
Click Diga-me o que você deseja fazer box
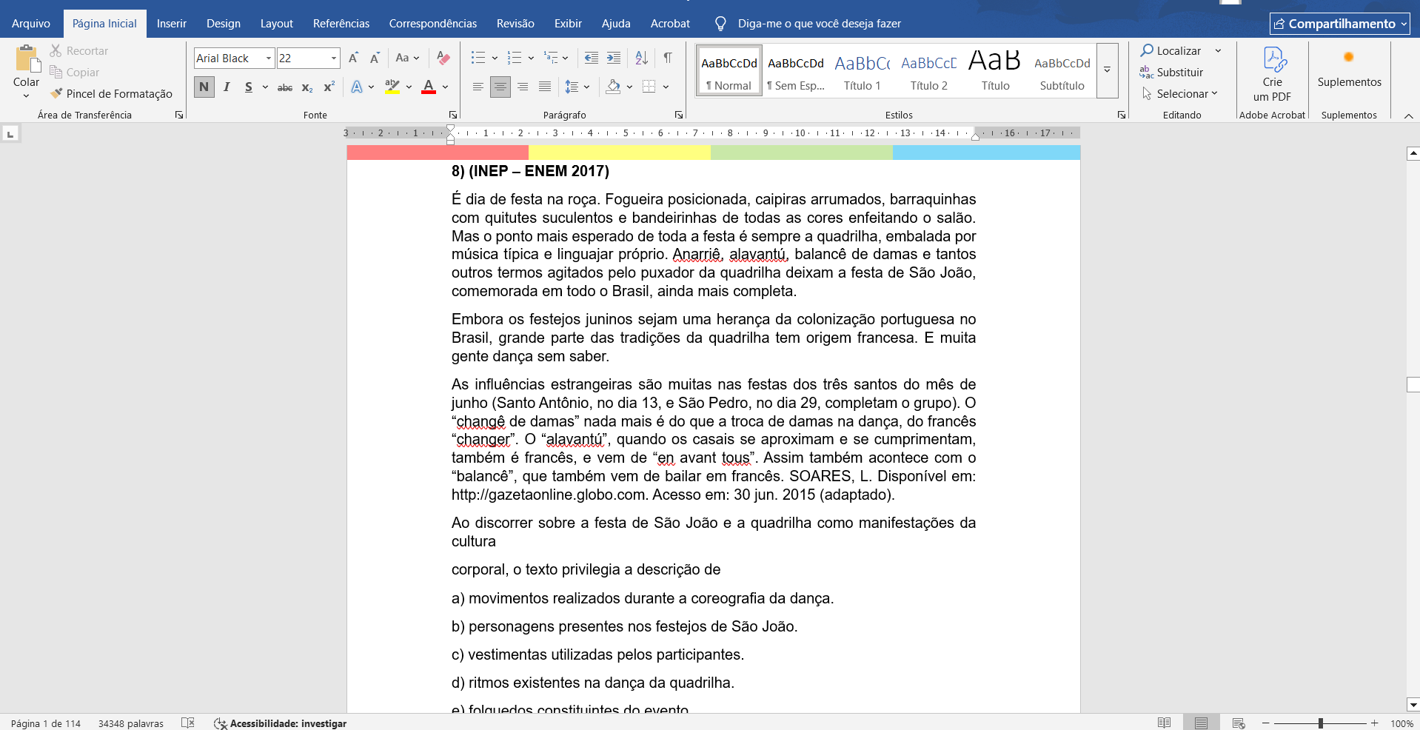(819, 24)
